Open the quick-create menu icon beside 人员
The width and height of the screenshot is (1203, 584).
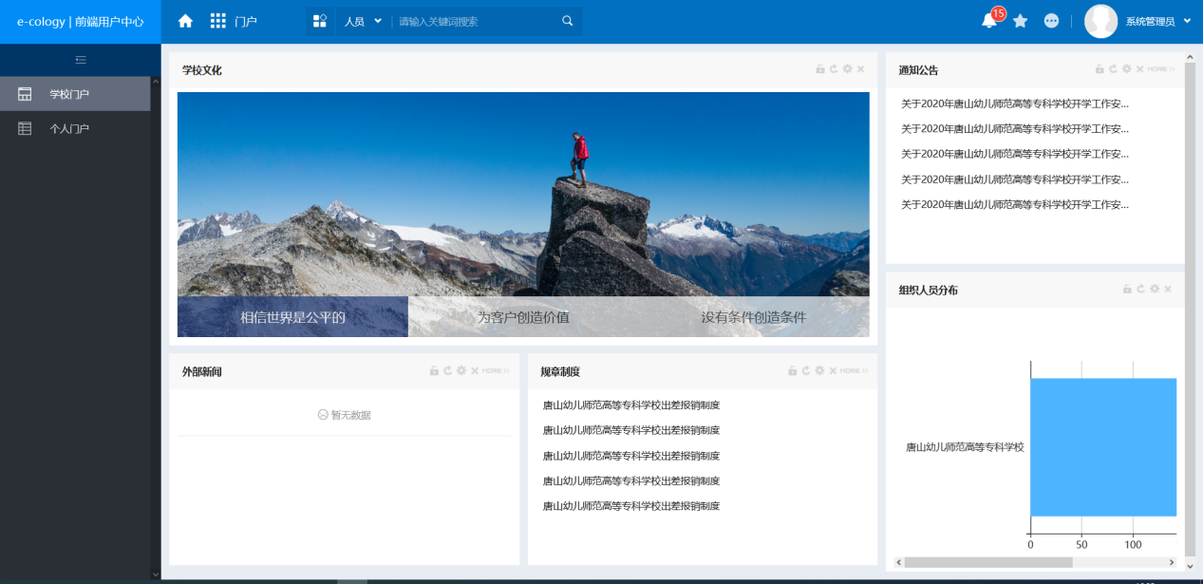[x=320, y=21]
